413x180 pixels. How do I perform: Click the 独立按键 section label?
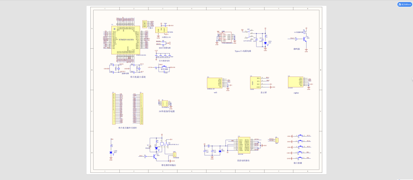click(x=298, y=163)
